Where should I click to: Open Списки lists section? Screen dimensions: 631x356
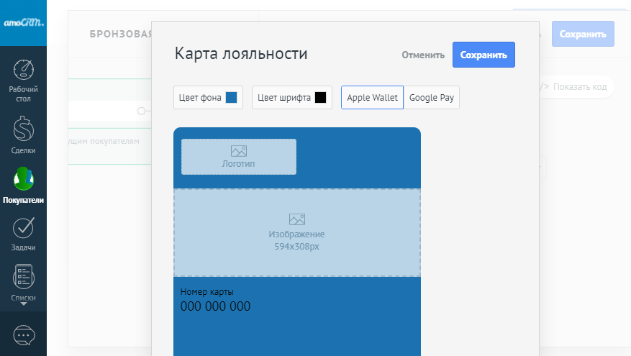coord(23,282)
